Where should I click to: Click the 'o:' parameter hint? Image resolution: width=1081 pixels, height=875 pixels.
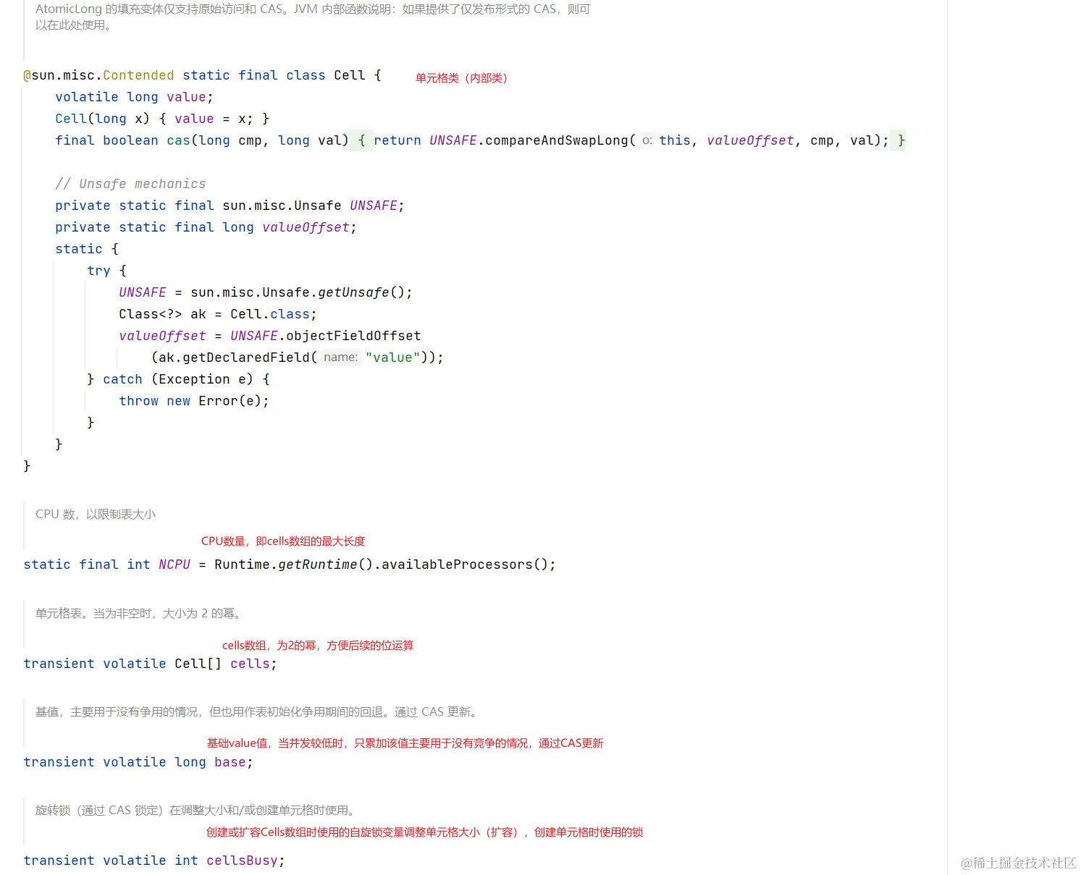tap(647, 140)
